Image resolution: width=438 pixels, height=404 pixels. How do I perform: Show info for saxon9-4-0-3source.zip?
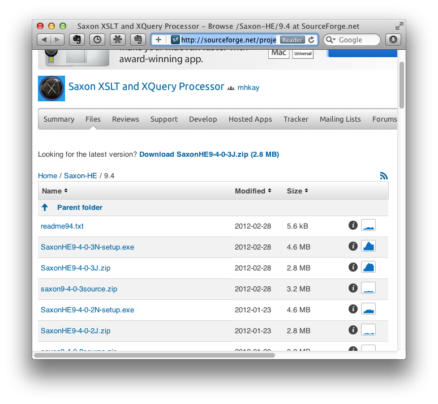coord(353,288)
